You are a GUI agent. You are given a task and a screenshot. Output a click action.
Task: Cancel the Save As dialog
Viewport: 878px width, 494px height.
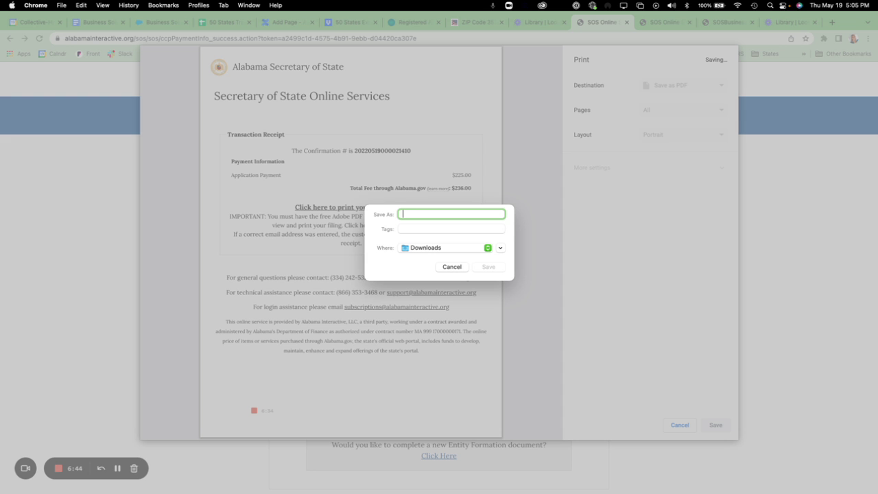tap(452, 267)
